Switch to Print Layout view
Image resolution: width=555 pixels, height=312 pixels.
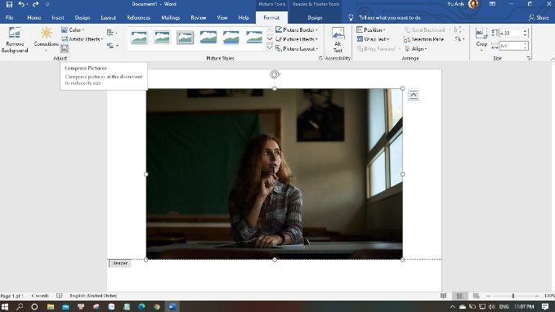coord(460,296)
